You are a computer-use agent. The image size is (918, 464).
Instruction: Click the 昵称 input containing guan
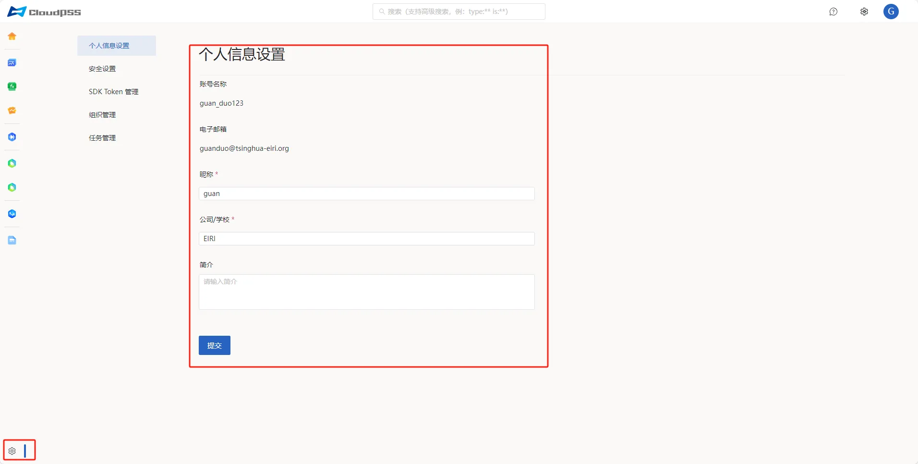367,194
